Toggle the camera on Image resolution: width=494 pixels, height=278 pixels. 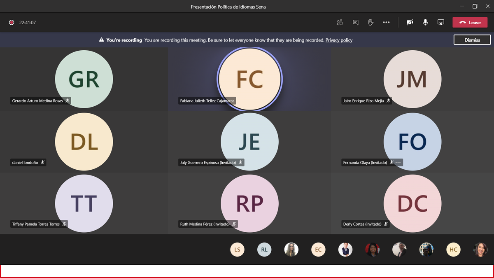pos(410,22)
